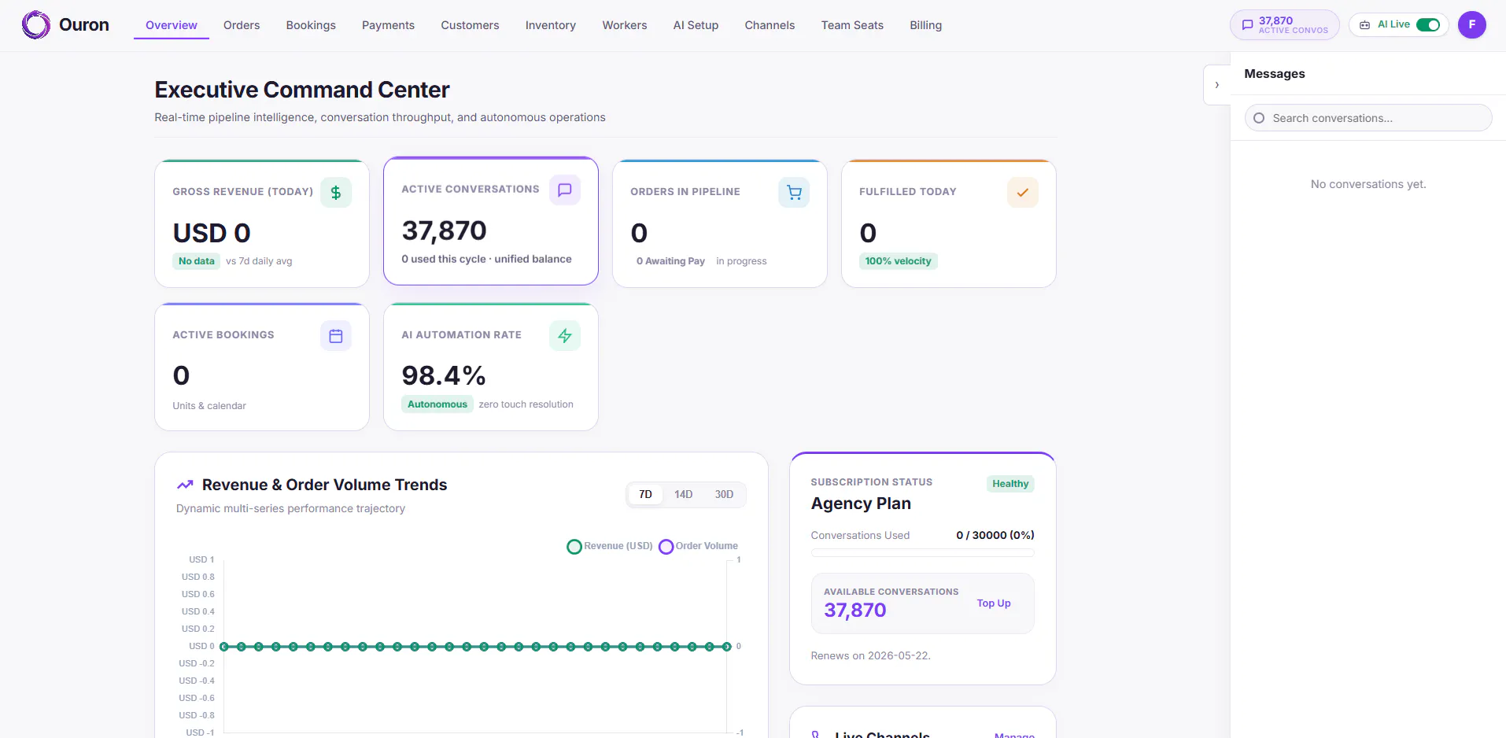This screenshot has width=1506, height=738.
Task: Click the Ouron logo icon
Action: click(x=36, y=25)
